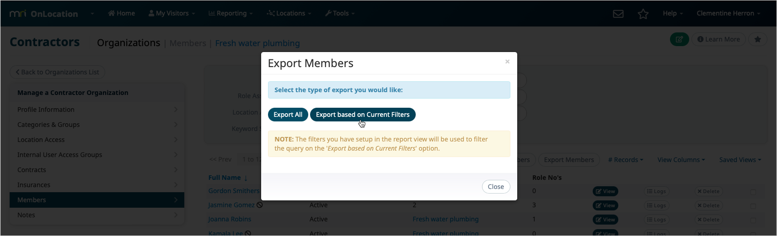Click the Export All button
Screen dimensions: 777x236
pos(288,115)
